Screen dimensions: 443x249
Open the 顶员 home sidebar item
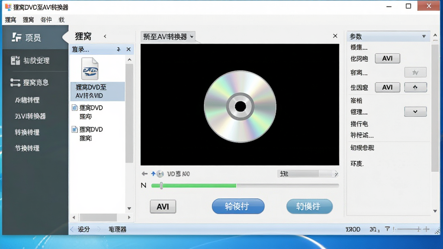(35, 37)
